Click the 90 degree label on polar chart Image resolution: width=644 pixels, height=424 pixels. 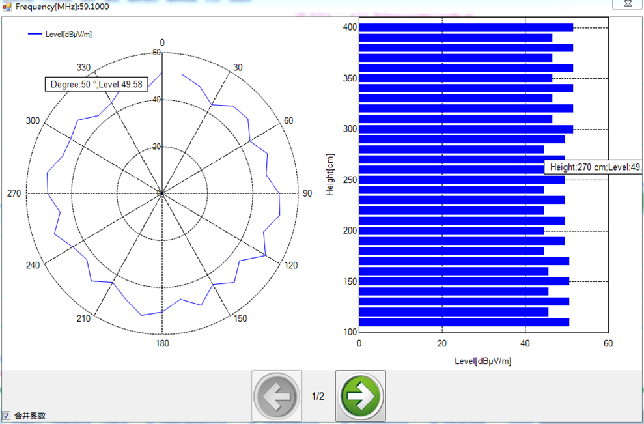pyautogui.click(x=307, y=193)
